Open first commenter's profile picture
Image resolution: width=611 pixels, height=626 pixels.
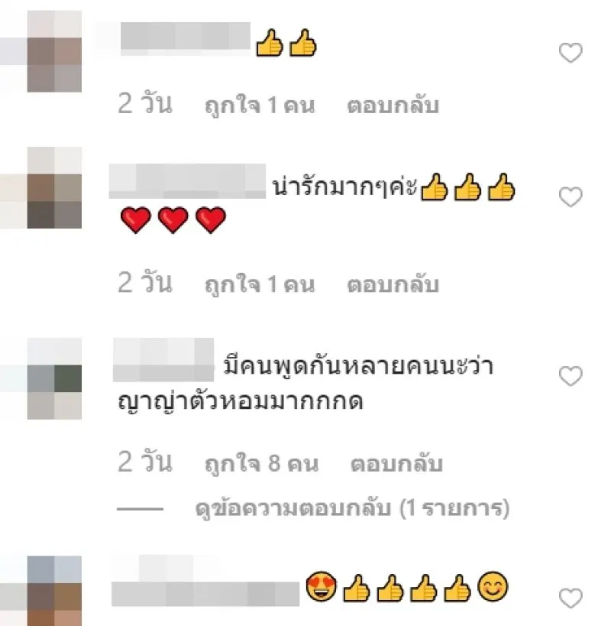(x=54, y=51)
